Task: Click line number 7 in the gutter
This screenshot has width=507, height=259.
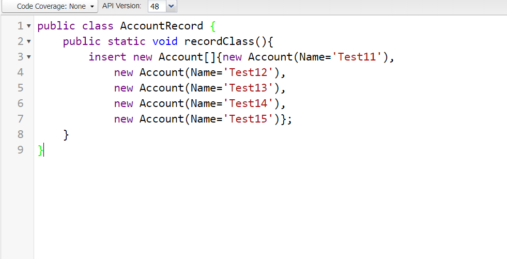Action: pyautogui.click(x=20, y=119)
